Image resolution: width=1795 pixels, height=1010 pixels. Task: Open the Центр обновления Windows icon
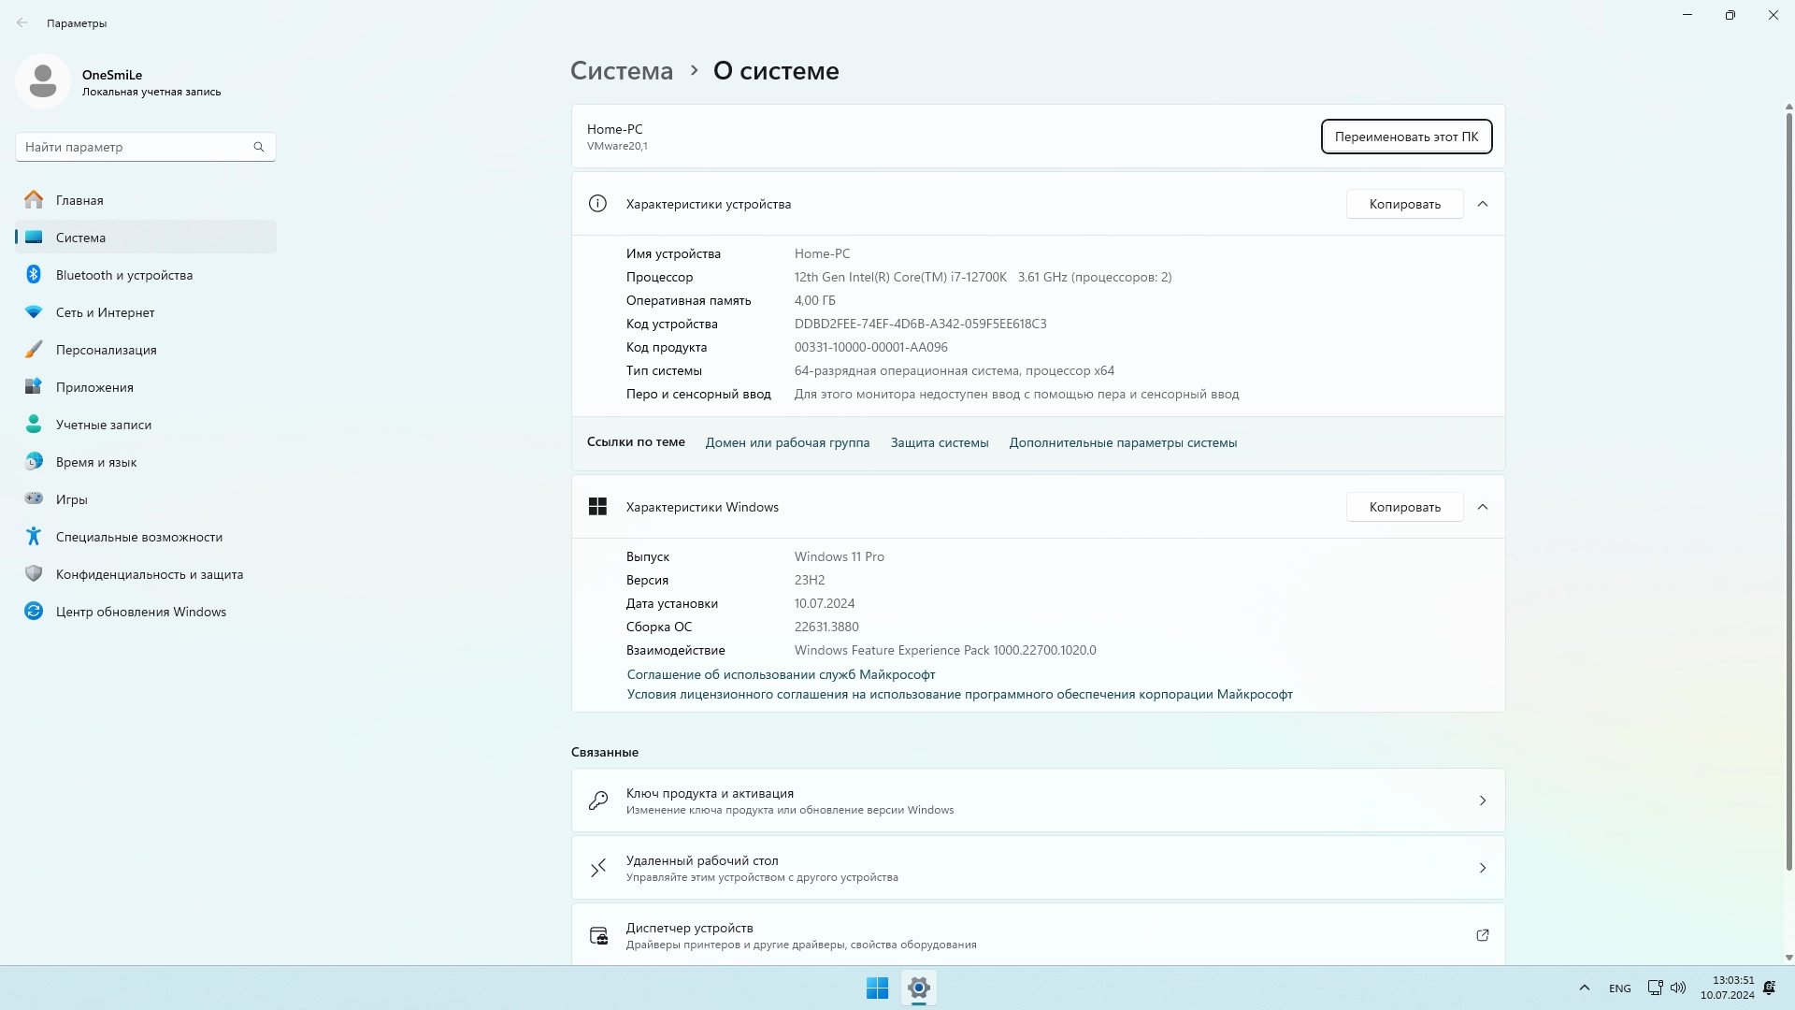[x=34, y=612]
